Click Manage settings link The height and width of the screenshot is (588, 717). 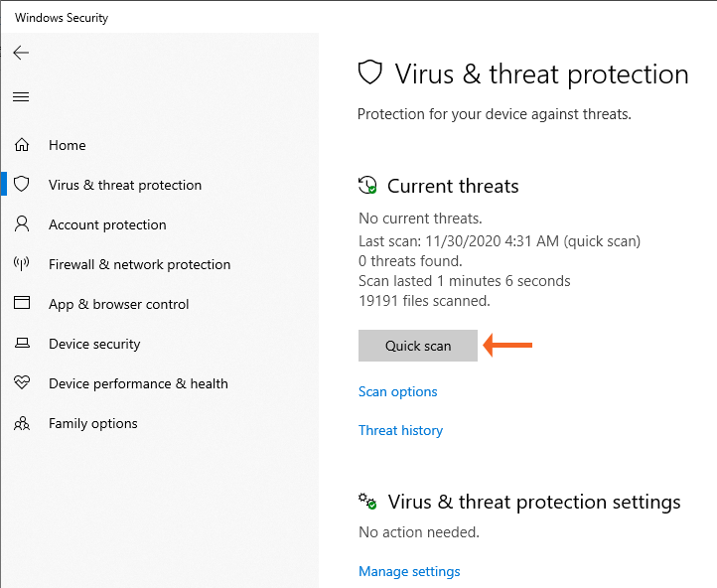pyautogui.click(x=409, y=571)
